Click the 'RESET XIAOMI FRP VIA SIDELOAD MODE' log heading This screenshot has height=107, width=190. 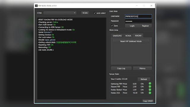tap(55, 20)
